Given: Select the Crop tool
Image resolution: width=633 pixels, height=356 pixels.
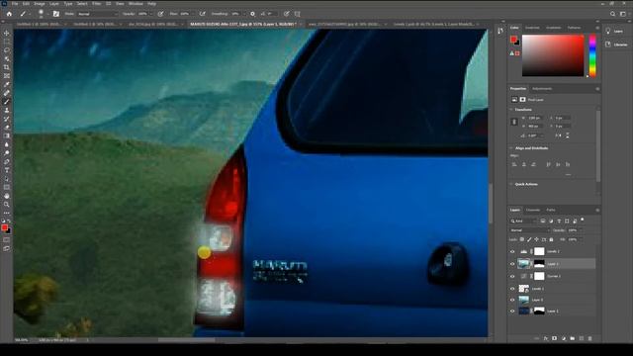Looking at the screenshot, I should pos(7,67).
